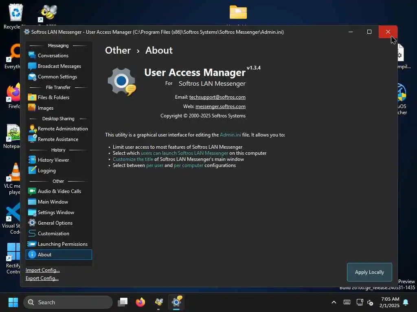Click the 'per user' link
This screenshot has width=417, height=312.
click(155, 165)
